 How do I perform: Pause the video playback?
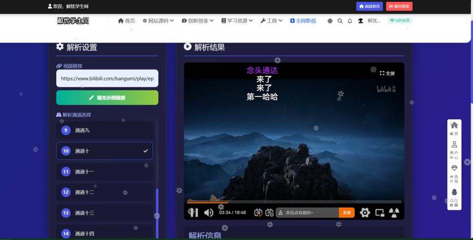193,213
